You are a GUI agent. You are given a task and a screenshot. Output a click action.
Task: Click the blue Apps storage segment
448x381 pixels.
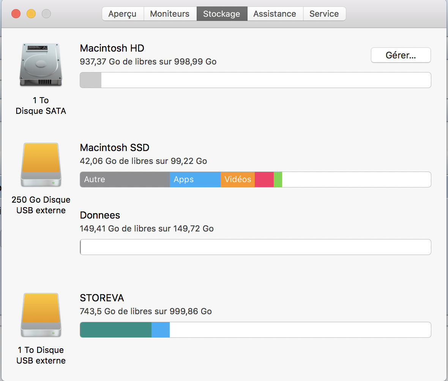(x=195, y=179)
